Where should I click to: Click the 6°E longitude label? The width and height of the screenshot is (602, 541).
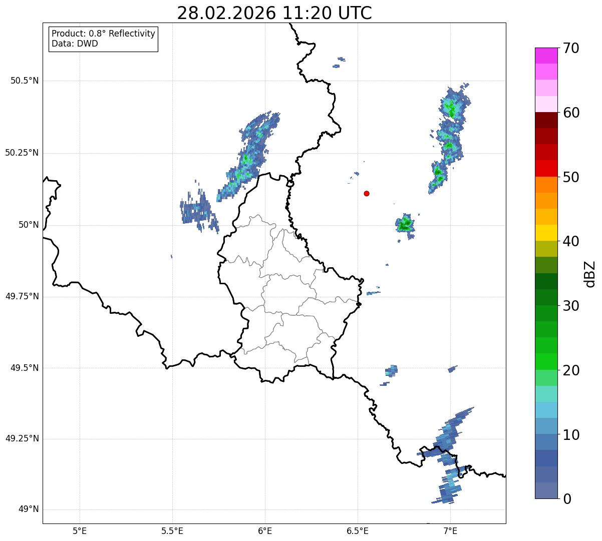(x=265, y=531)
